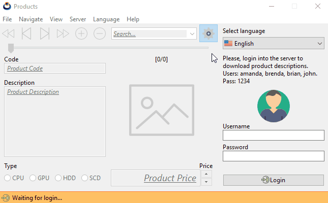Click the user avatar picture
This screenshot has height=203, width=328.
(x=274, y=106)
